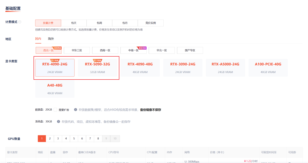Select 竞价实例 billing mode
308x163 pixels.
coord(151,23)
